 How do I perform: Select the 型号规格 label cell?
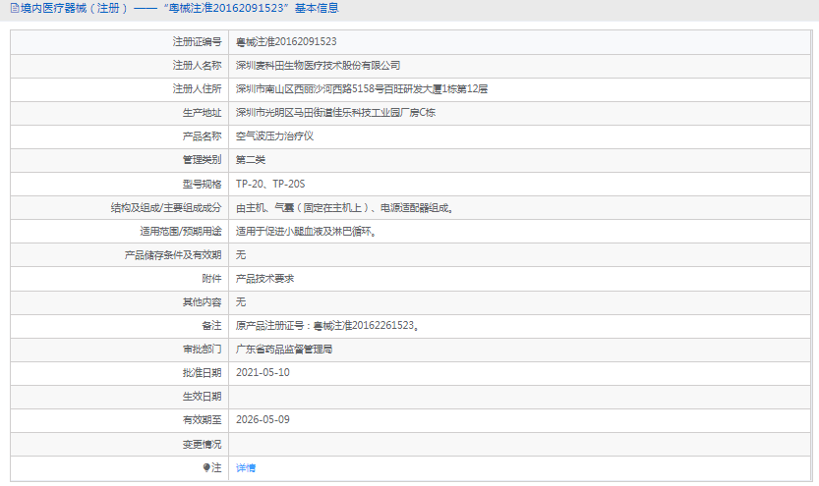coord(120,184)
